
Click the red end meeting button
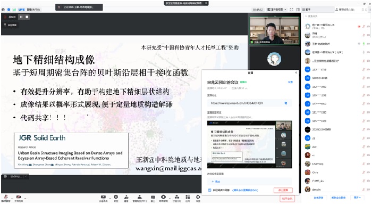click(x=287, y=199)
